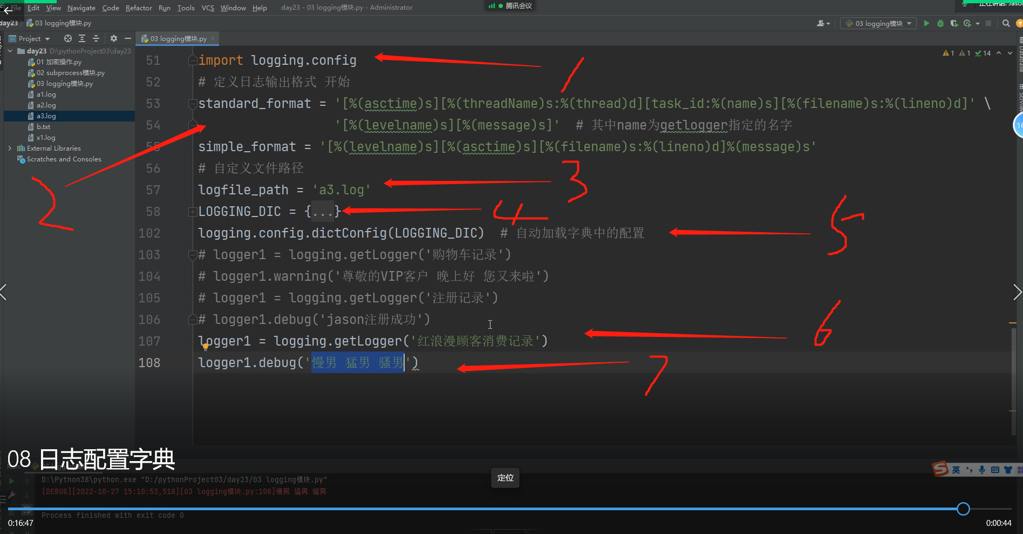Open b.txt in project tree
The height and width of the screenshot is (534, 1023).
39,127
